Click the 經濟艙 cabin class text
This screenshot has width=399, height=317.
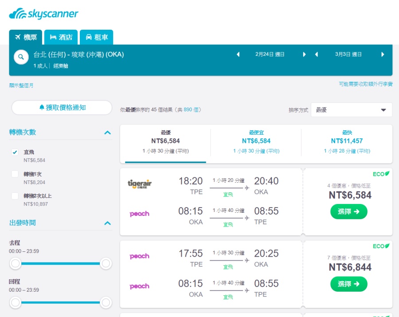tap(61, 66)
